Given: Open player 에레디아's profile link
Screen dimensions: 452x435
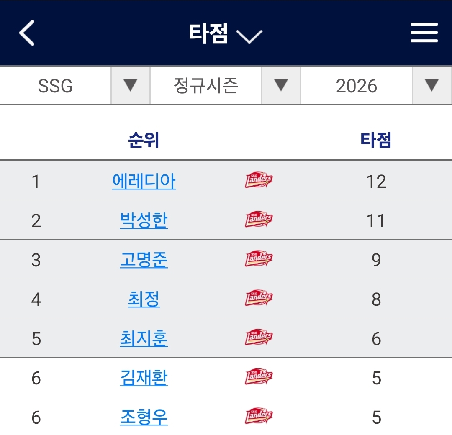Looking at the screenshot, I should 144,181.
